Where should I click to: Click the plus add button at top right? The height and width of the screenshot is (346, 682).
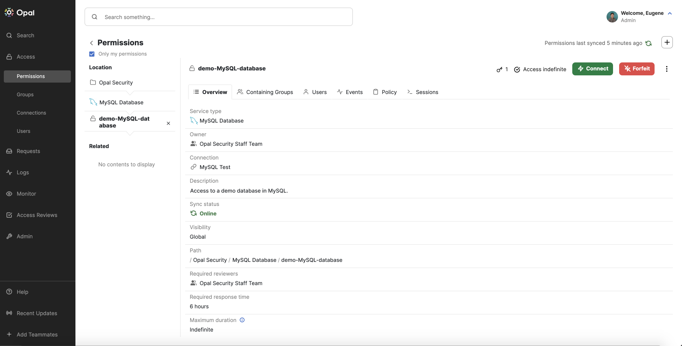[x=667, y=42]
